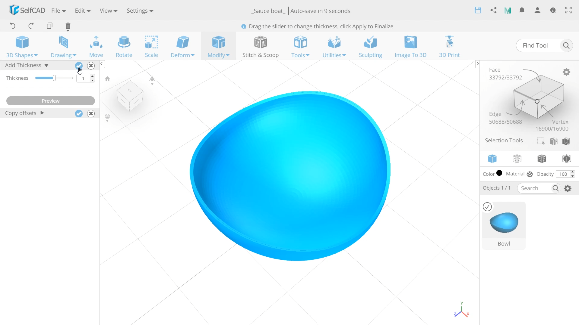Increase Thickness value with up arrow
Image resolution: width=579 pixels, height=325 pixels.
tap(92, 76)
